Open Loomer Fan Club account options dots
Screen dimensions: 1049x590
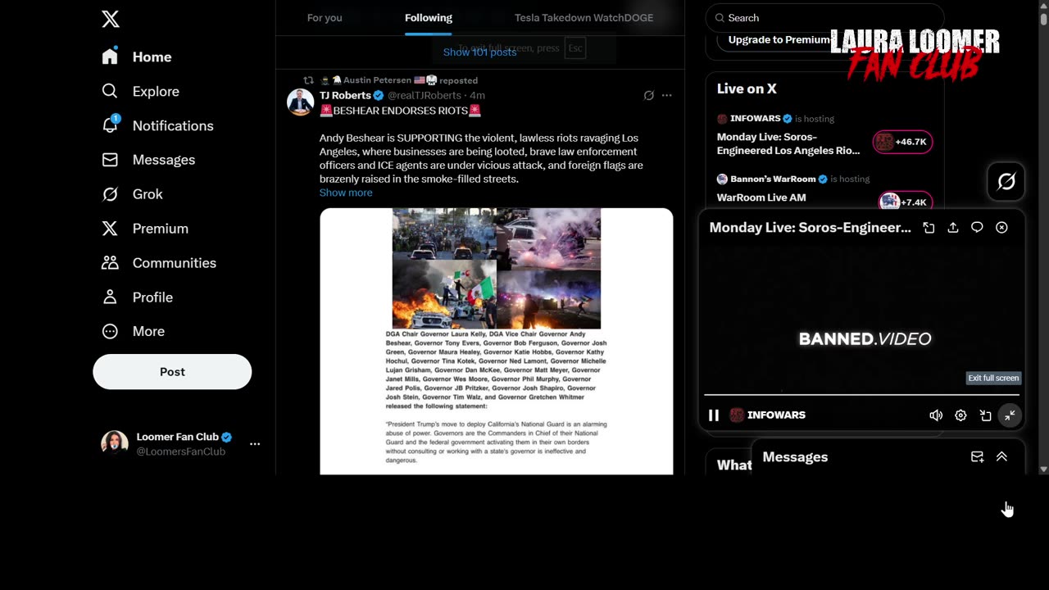click(255, 443)
